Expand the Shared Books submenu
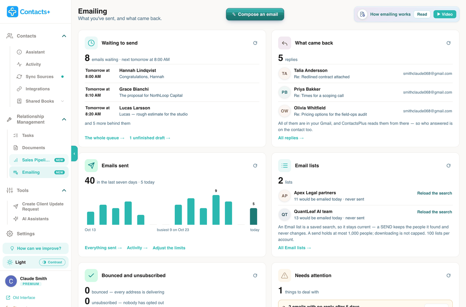 coord(63,101)
